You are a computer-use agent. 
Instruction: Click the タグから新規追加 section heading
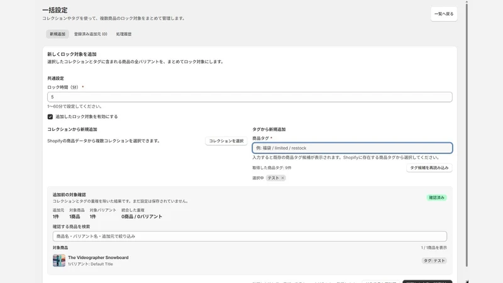(269, 130)
